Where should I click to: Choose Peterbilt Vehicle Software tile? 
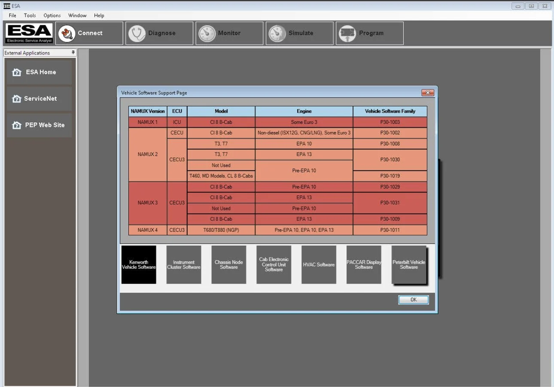pos(408,264)
